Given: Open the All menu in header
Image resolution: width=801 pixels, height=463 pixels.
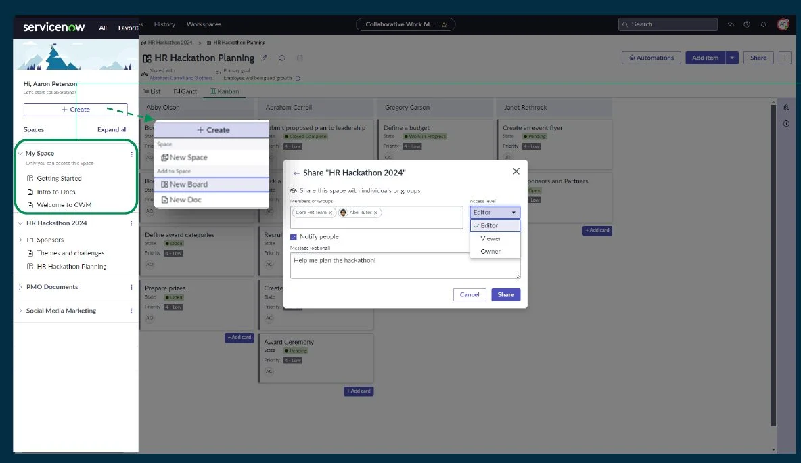Looking at the screenshot, I should pyautogui.click(x=103, y=28).
